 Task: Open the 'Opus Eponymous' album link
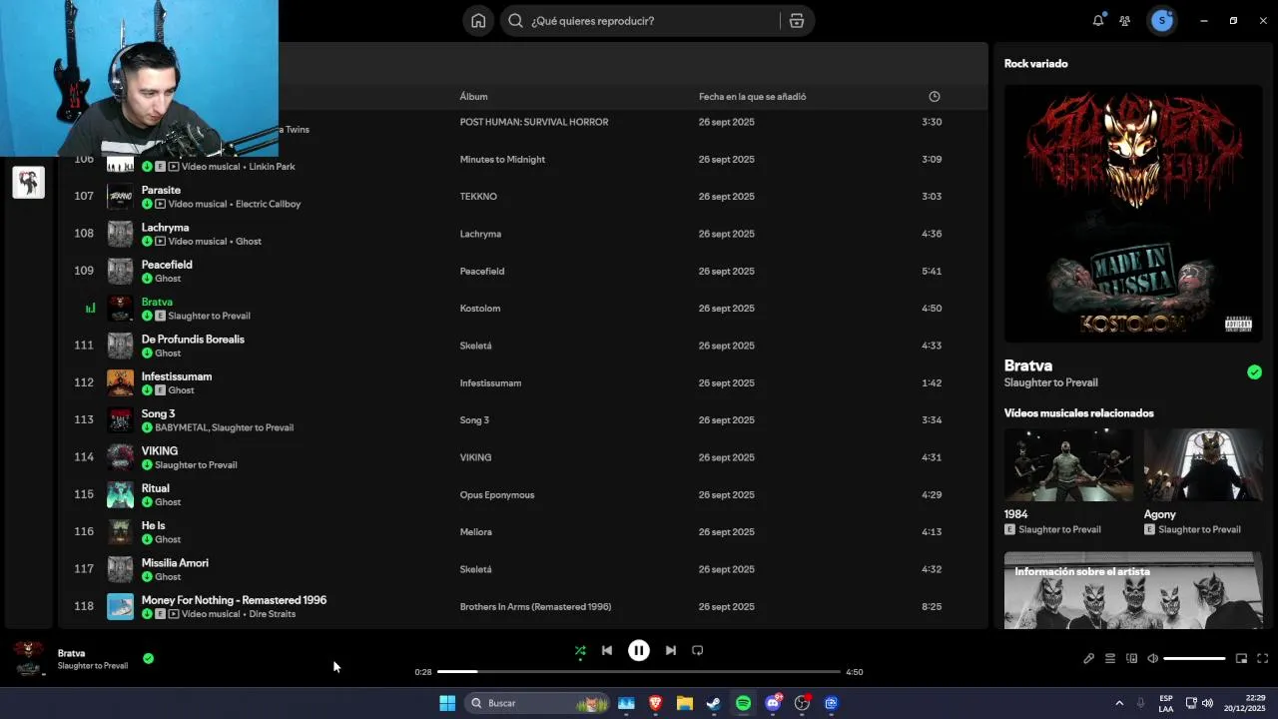click(497, 495)
